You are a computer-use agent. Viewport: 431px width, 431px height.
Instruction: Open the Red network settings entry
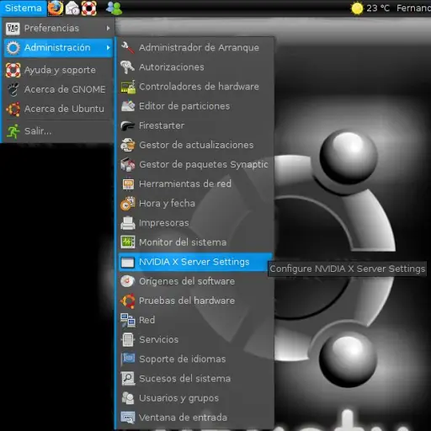(x=195, y=321)
